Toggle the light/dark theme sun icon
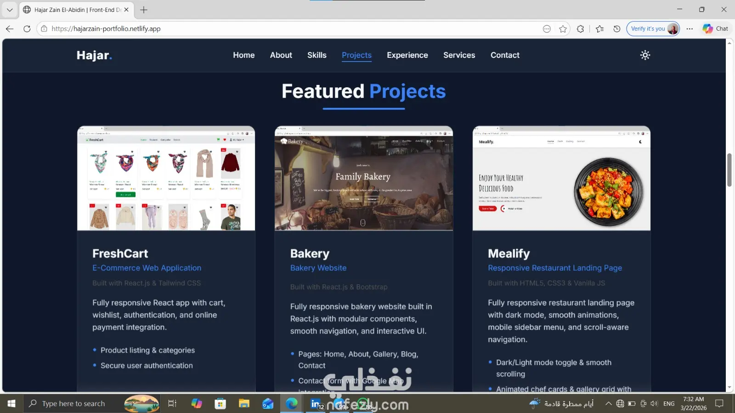The width and height of the screenshot is (735, 413). (645, 55)
